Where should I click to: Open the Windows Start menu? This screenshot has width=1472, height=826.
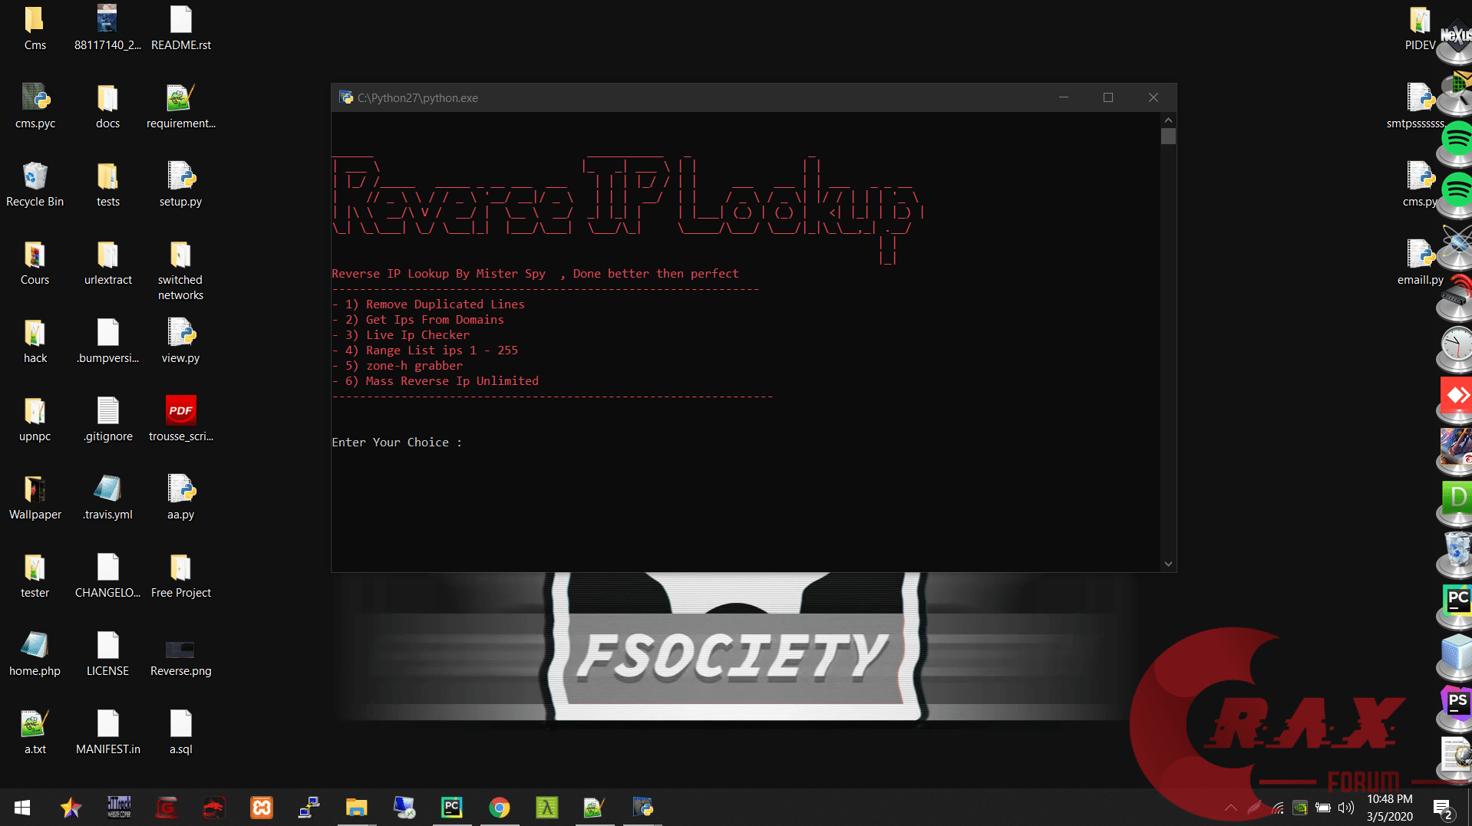22,807
